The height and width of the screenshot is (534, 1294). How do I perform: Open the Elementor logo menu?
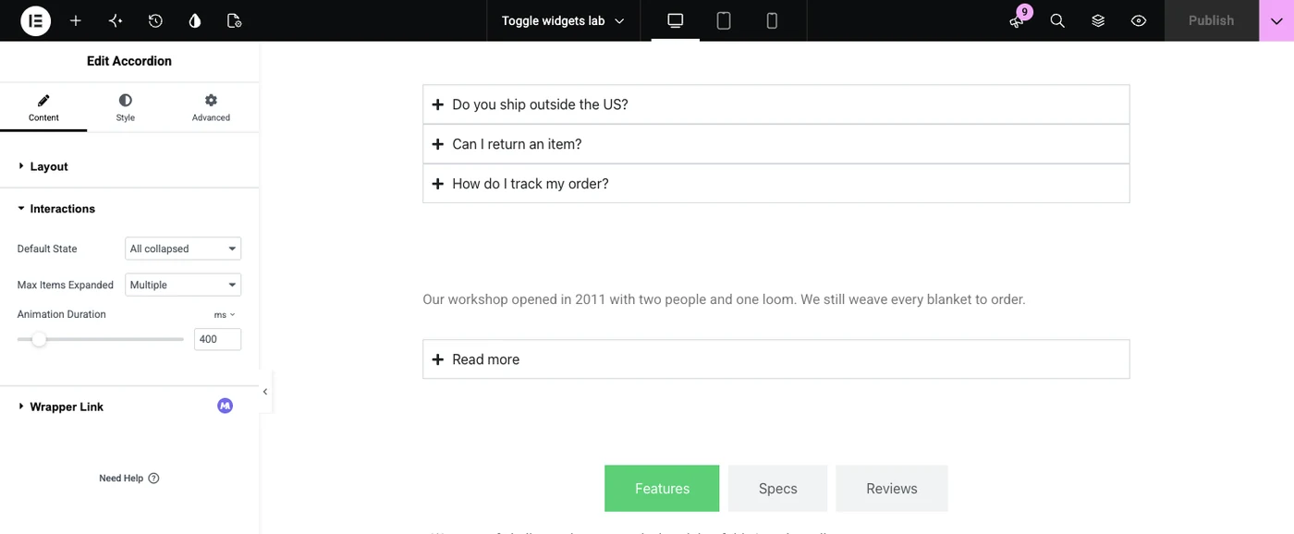(x=35, y=20)
